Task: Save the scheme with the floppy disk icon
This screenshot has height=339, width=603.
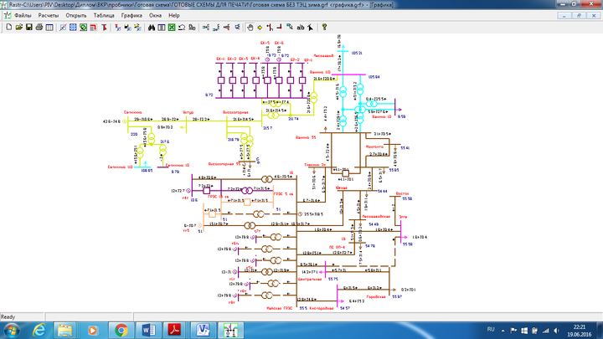Action: [28, 28]
